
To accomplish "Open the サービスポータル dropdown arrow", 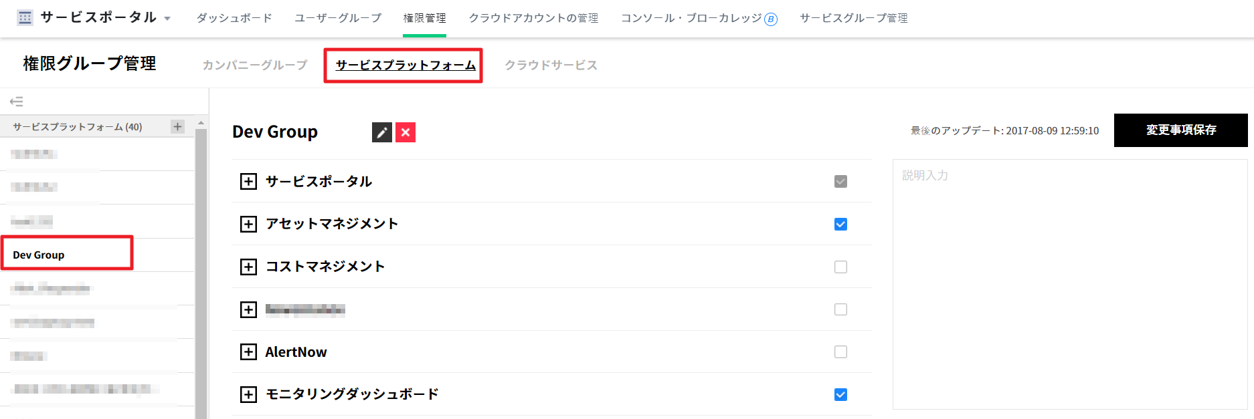I will 167,19.
